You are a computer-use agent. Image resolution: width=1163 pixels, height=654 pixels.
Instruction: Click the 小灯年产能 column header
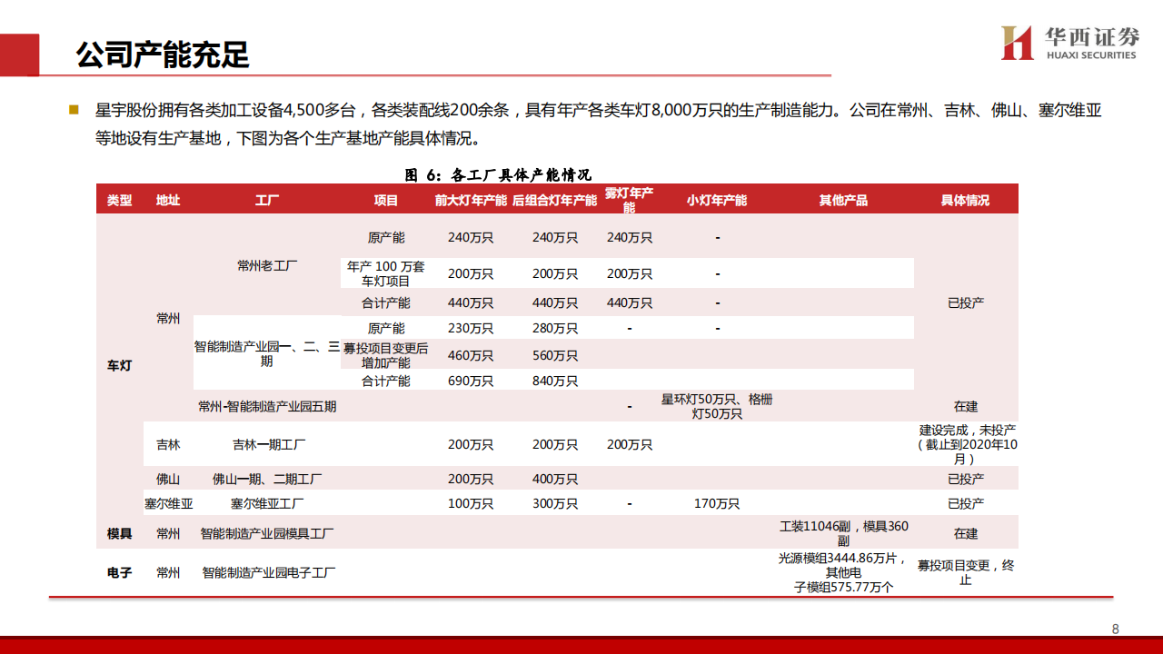click(717, 200)
